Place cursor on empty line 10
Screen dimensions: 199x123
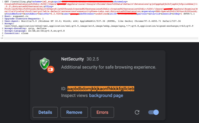click(101, 38)
